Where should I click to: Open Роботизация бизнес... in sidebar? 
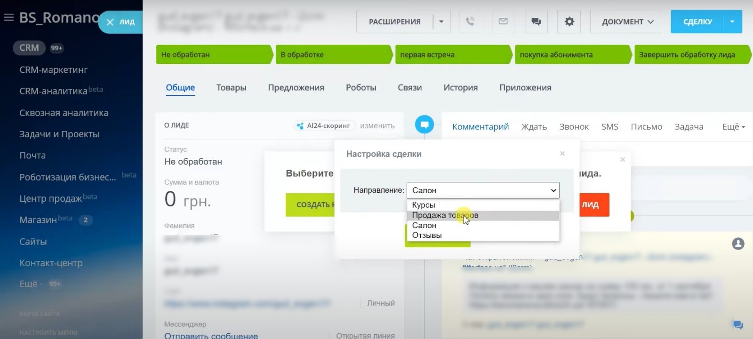pyautogui.click(x=67, y=177)
